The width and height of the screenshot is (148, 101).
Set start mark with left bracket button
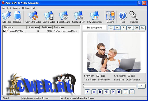(x=126, y=92)
